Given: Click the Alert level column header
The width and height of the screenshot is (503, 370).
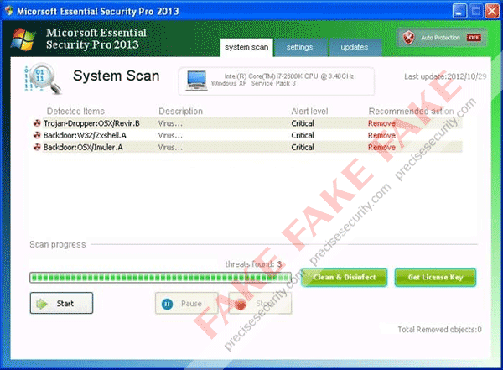Looking at the screenshot, I should pos(309,111).
